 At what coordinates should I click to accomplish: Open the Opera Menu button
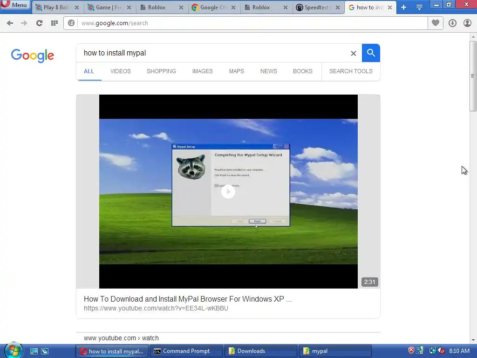pyautogui.click(x=15, y=5)
